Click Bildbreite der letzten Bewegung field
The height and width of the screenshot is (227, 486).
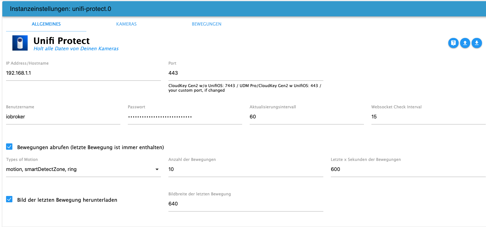[246, 204]
